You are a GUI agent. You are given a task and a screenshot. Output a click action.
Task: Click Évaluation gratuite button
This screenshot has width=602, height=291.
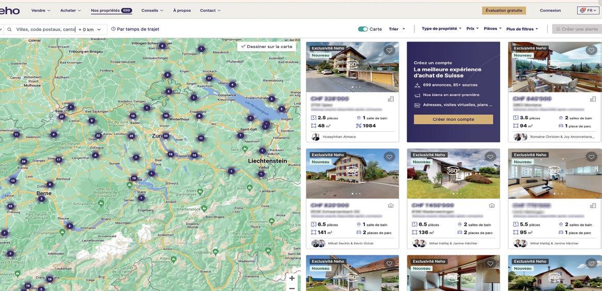[x=504, y=10]
